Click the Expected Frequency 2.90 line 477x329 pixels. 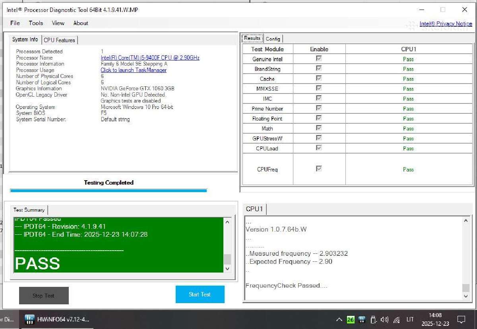coord(289,261)
